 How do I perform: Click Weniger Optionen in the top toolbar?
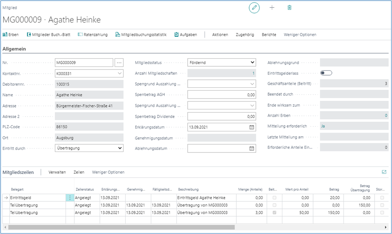coord(300,35)
